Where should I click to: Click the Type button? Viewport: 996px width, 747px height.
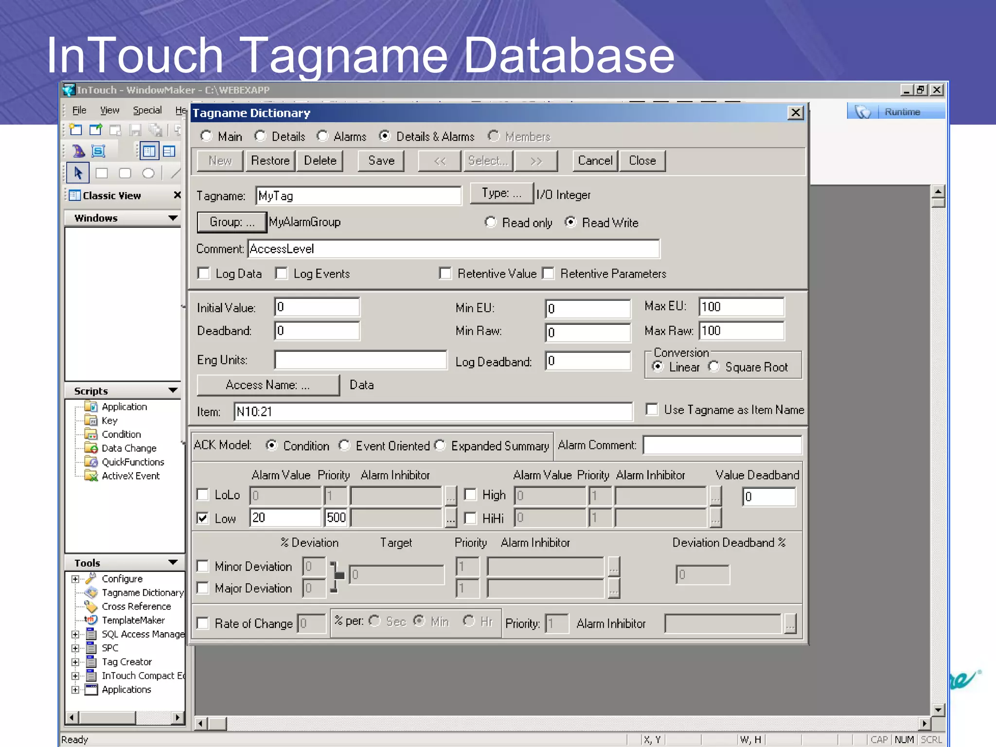(x=502, y=193)
